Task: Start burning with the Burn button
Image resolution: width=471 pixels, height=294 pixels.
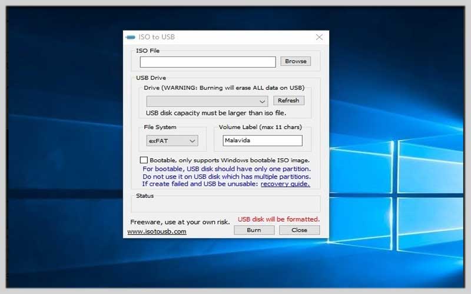Action: (254, 230)
